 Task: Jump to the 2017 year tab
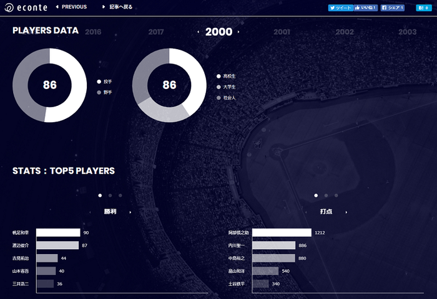tap(156, 32)
